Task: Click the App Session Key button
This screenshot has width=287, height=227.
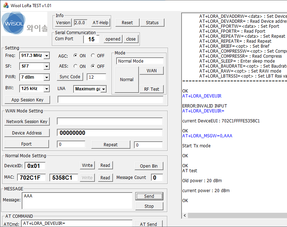Action: 27,100
